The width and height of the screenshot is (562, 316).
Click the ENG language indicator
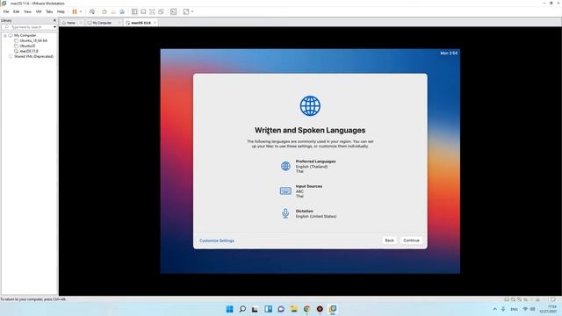click(514, 309)
